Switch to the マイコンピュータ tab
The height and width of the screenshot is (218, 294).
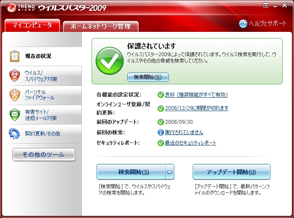tap(32, 25)
